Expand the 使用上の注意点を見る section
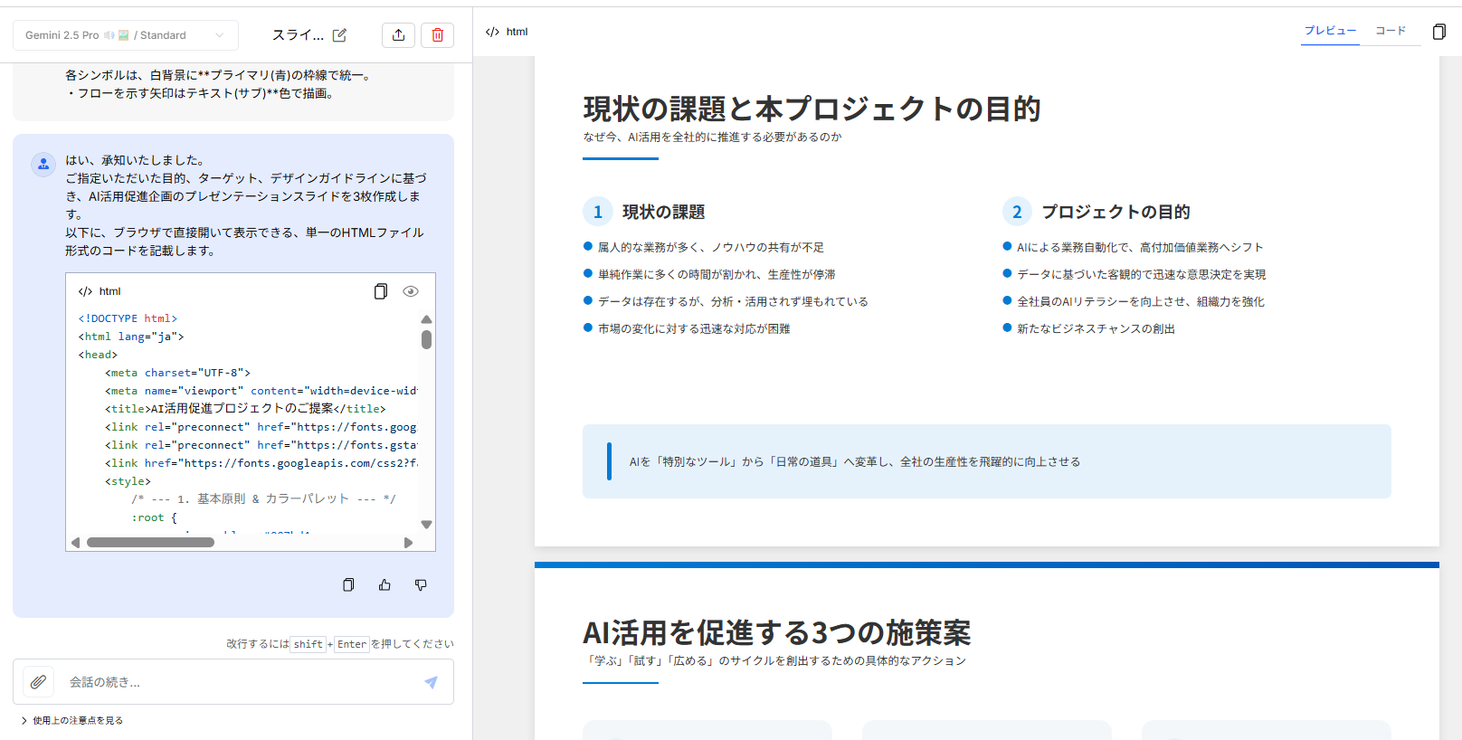 pyautogui.click(x=72, y=721)
